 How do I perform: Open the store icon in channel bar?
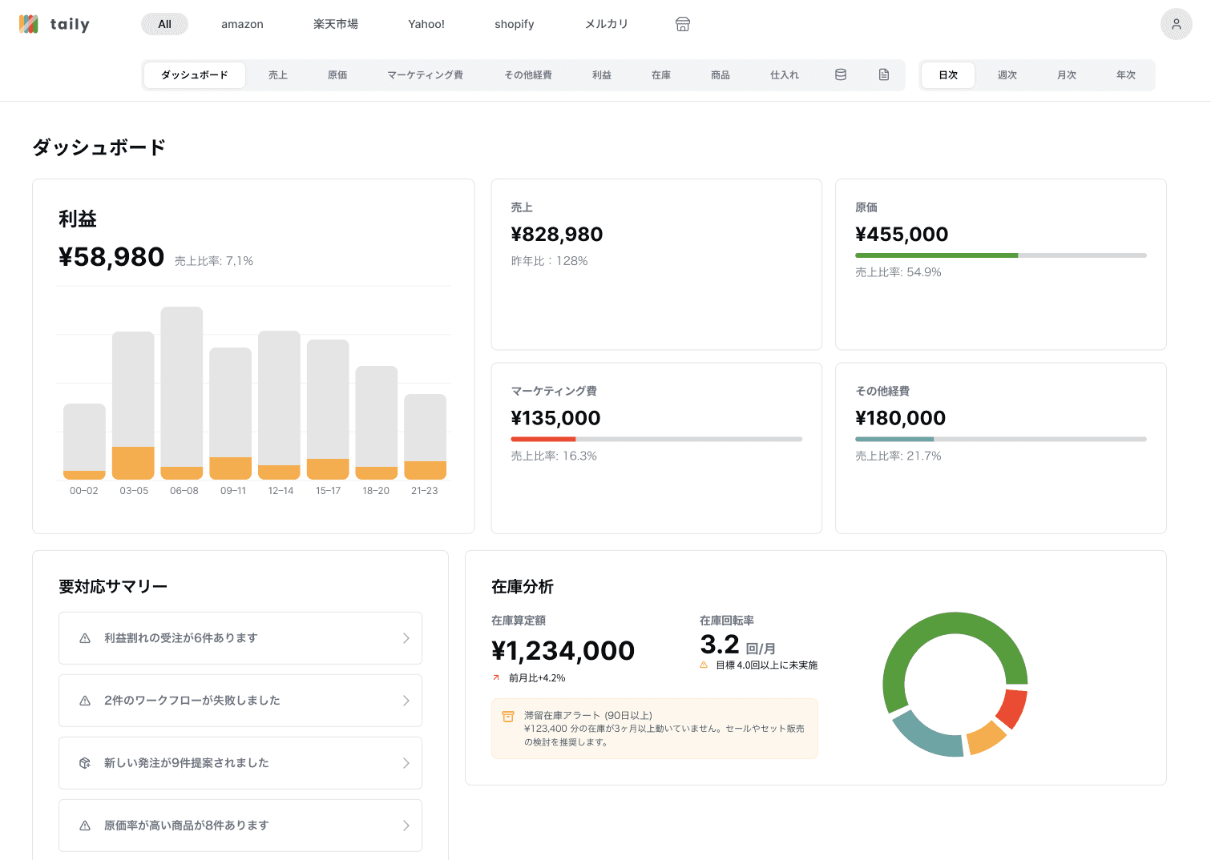682,24
